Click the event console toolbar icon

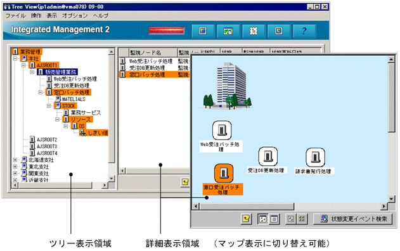click(228, 31)
